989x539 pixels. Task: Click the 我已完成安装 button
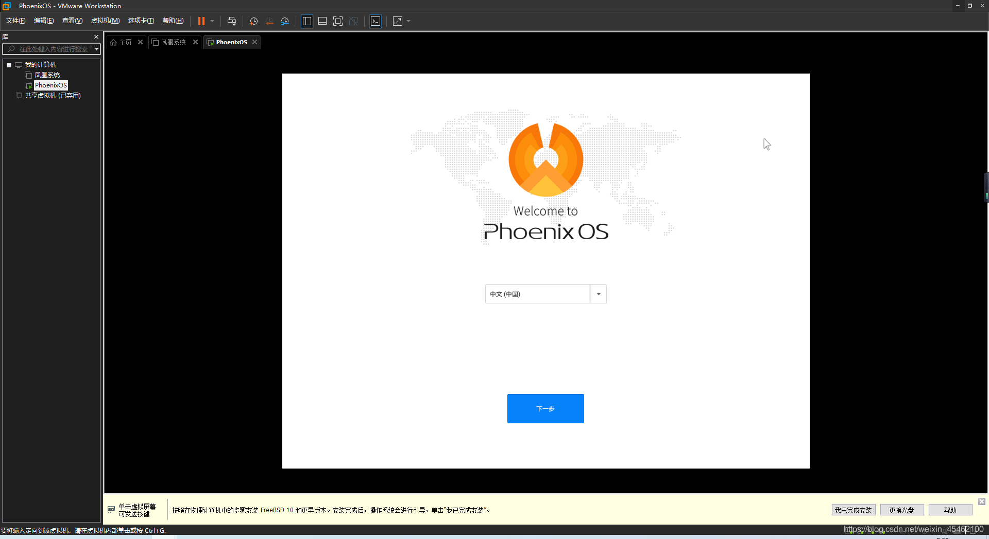tap(853, 510)
